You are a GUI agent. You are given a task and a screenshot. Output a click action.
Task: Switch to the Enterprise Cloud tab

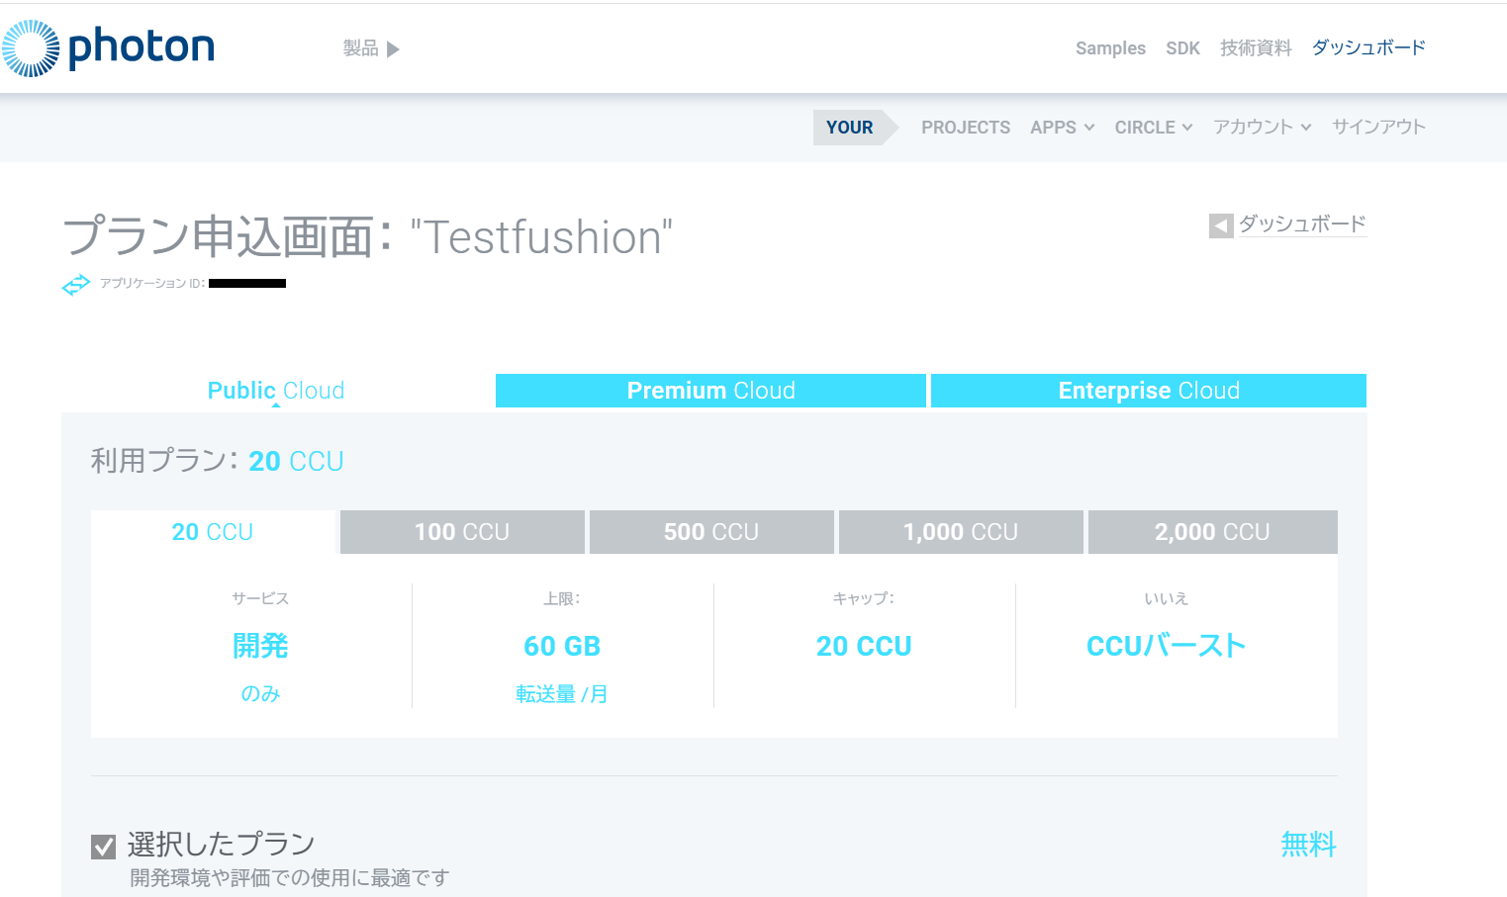coord(1148,391)
